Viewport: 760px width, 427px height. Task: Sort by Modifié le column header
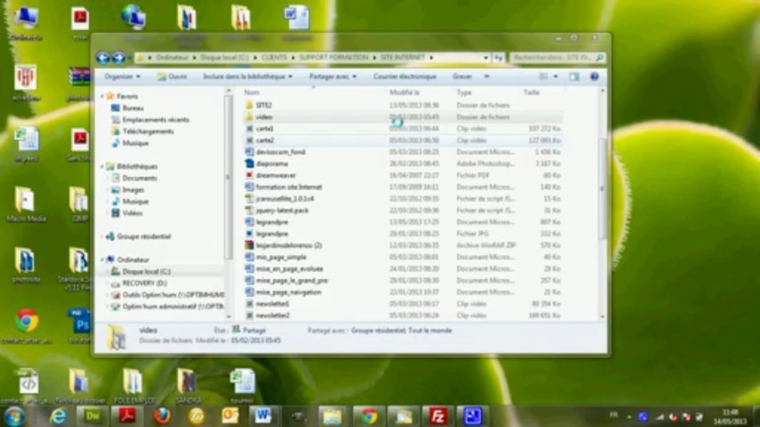405,93
